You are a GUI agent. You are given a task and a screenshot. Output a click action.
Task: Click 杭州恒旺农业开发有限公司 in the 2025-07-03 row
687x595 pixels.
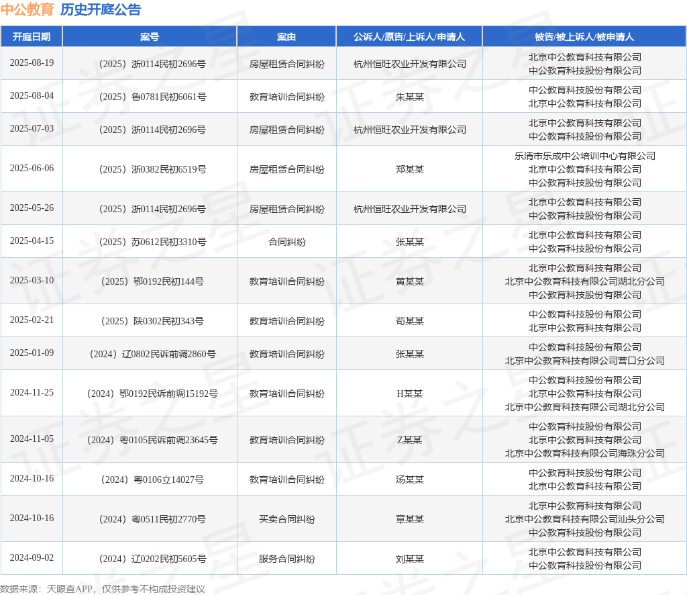(410, 130)
